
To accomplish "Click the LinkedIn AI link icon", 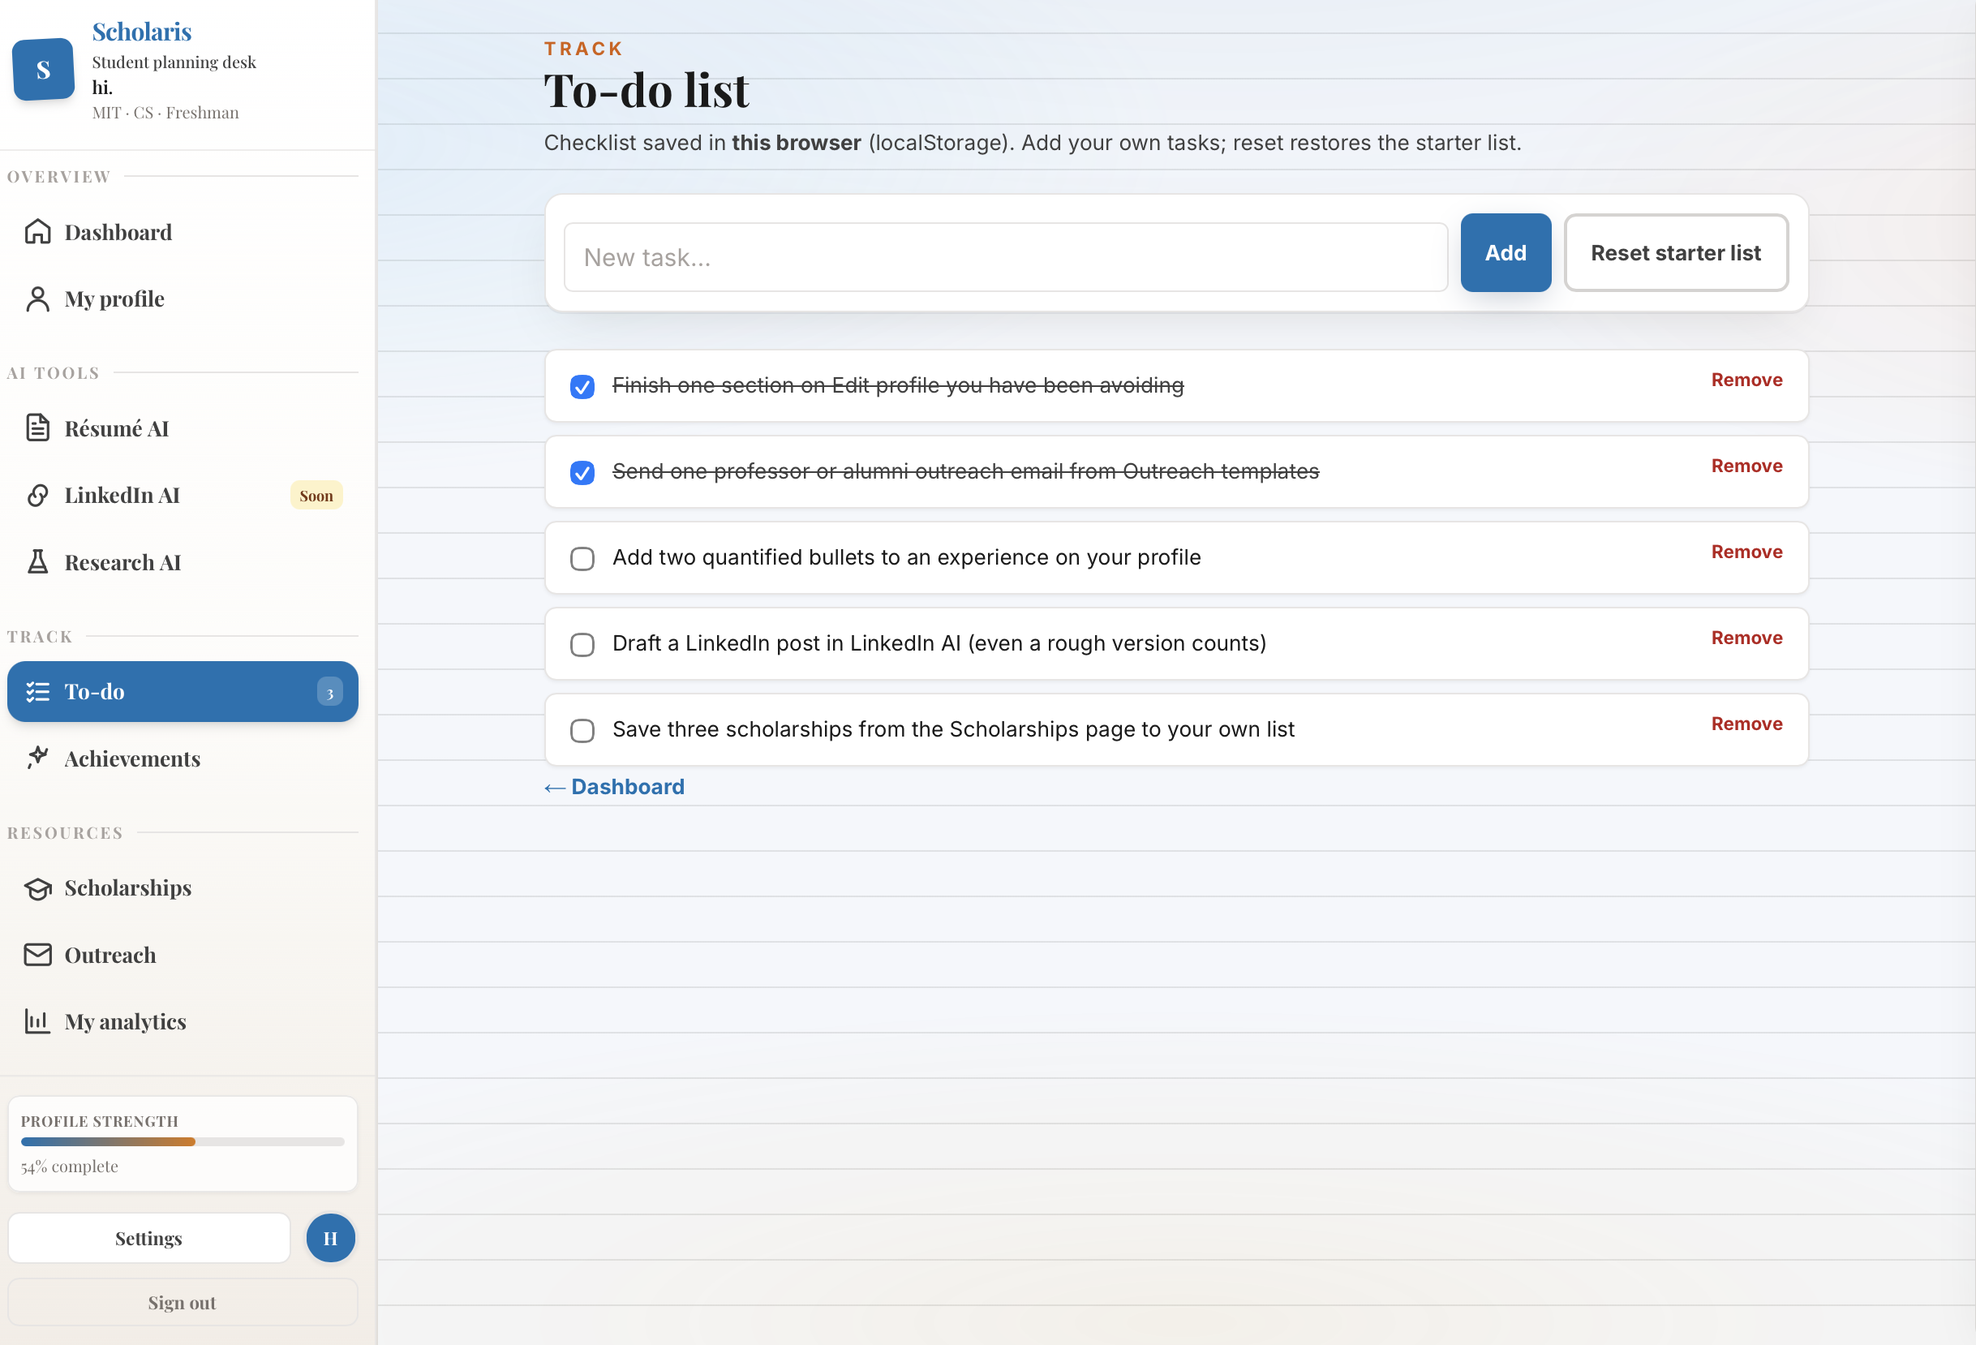I will pyautogui.click(x=37, y=495).
